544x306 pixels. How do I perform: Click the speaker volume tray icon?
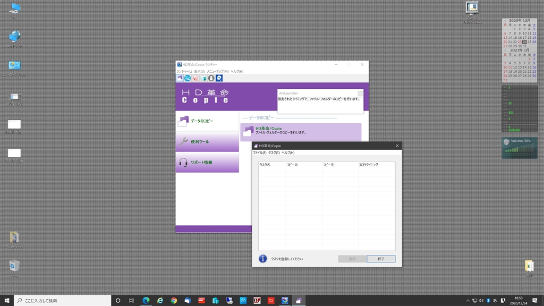481,301
